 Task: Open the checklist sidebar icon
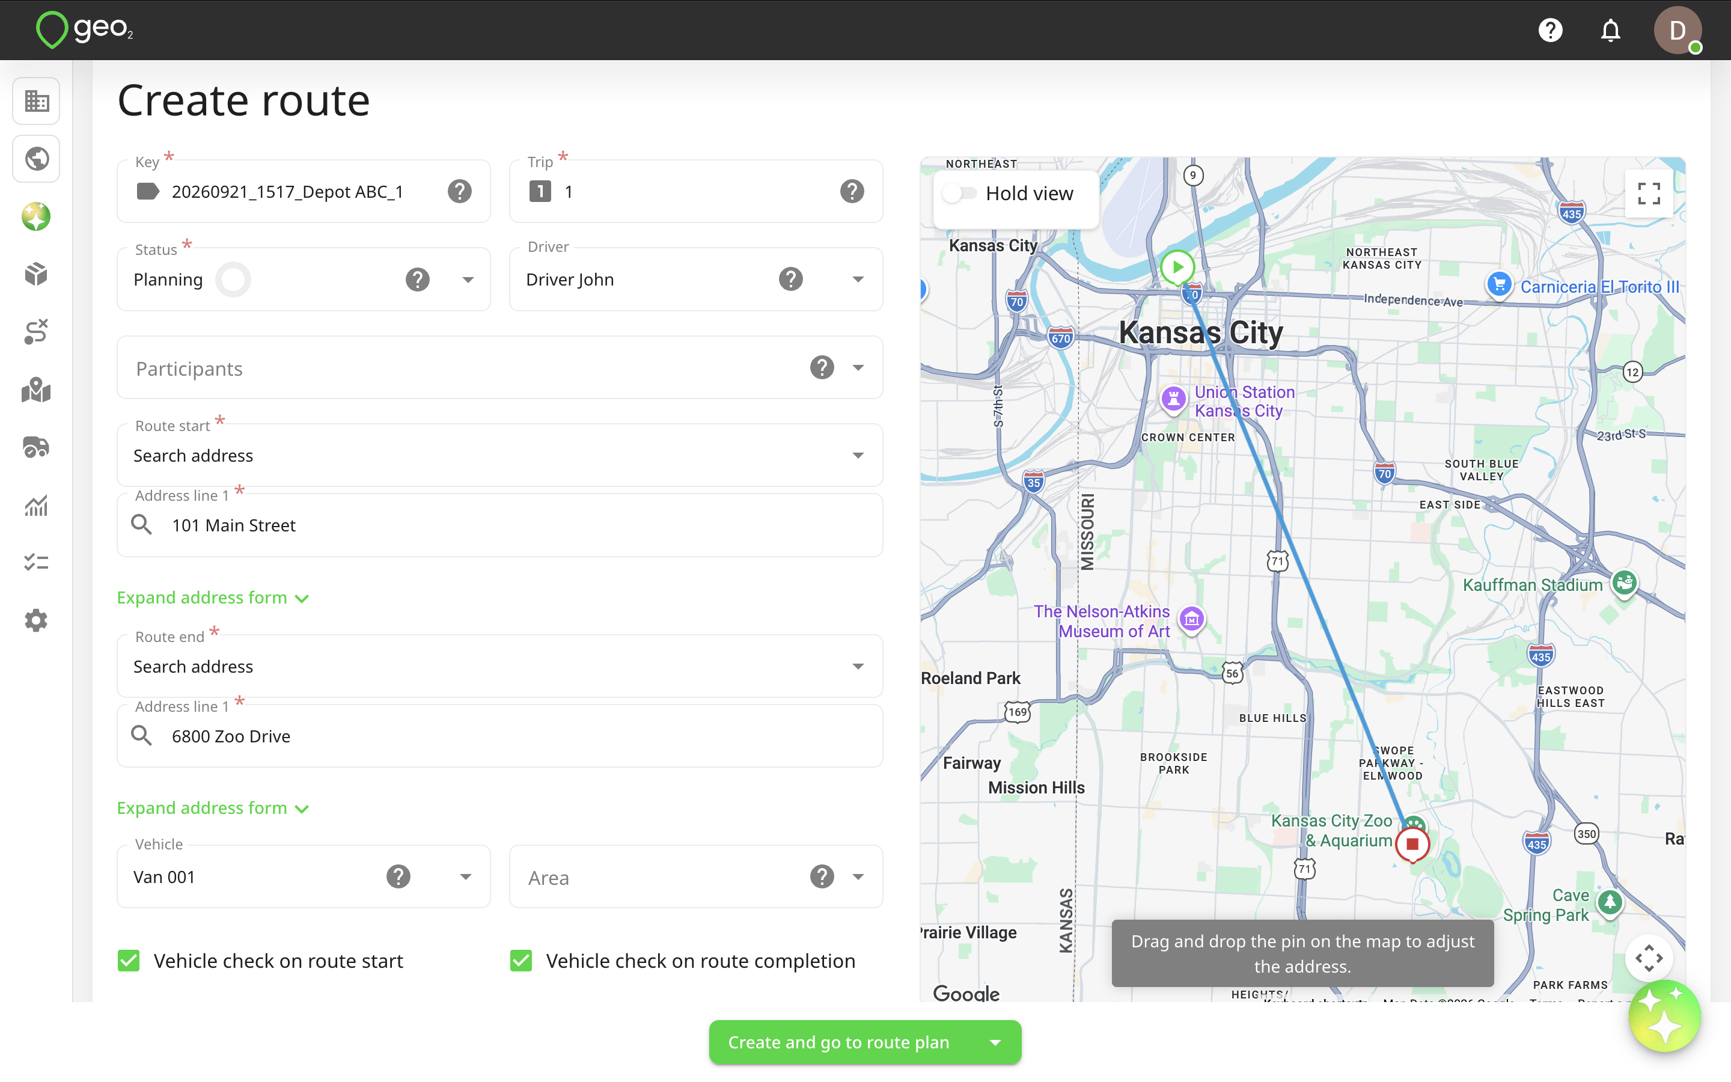click(x=37, y=563)
